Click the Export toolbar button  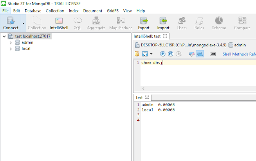point(144,23)
